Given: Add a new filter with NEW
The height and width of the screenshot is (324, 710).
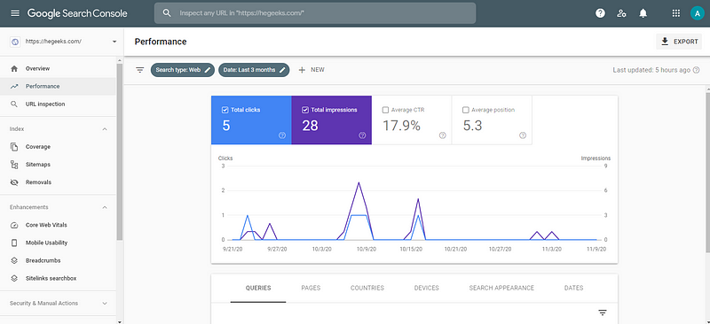Looking at the screenshot, I should (312, 70).
